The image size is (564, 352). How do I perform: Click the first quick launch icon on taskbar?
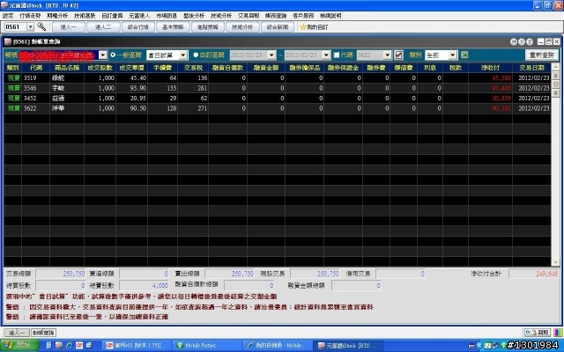tap(49, 346)
